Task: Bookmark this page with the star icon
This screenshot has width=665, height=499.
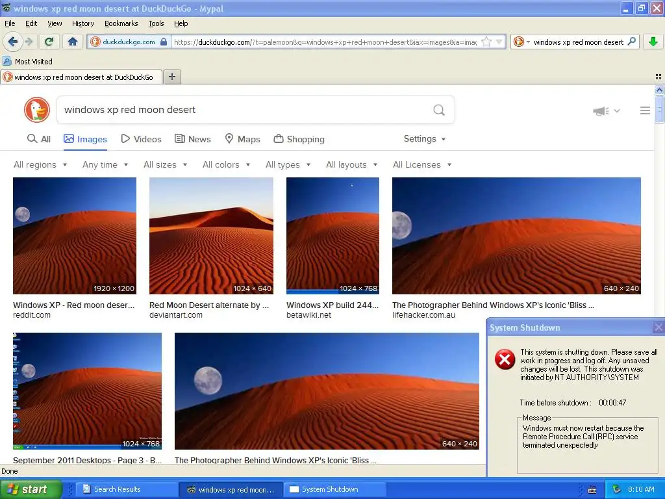Action: (x=486, y=42)
